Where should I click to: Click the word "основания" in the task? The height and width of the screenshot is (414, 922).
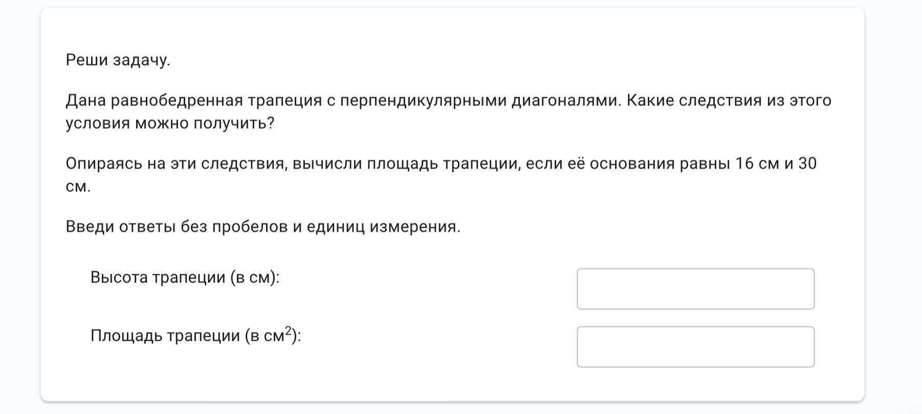632,164
